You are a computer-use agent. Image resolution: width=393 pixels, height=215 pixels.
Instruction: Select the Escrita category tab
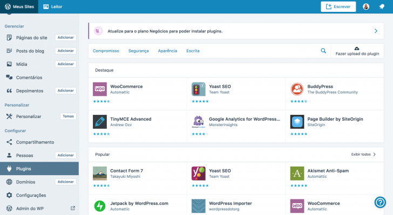tap(193, 51)
